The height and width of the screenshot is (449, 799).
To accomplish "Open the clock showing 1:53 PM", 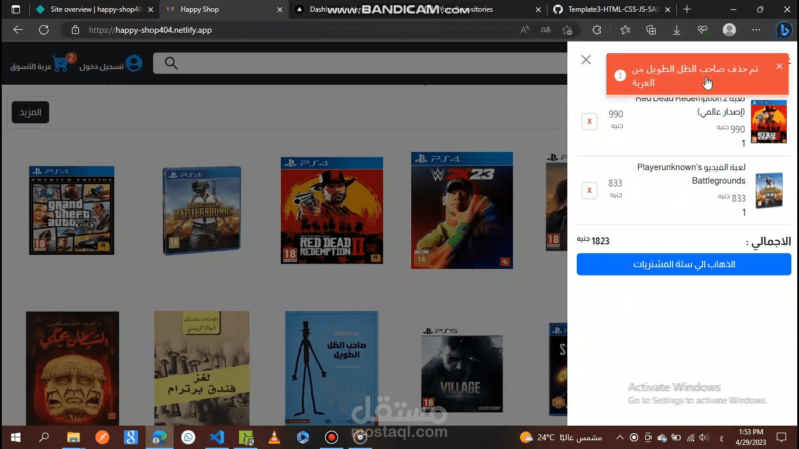I will 750,437.
